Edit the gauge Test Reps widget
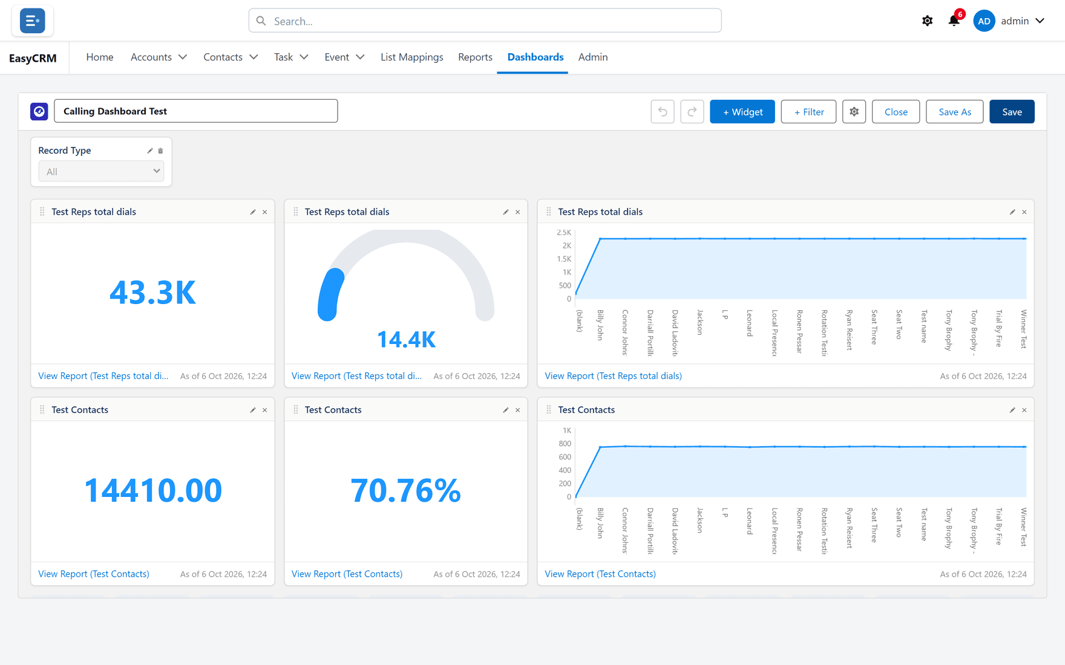Screen dimensions: 1065x665 [506, 212]
